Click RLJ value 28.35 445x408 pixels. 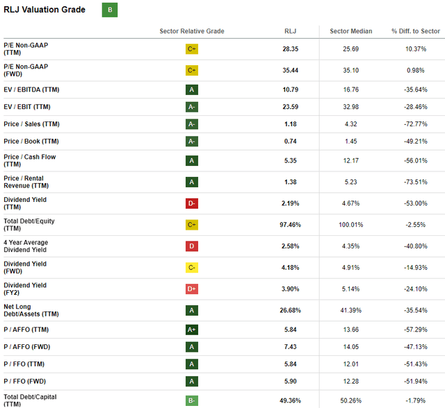[x=291, y=49]
